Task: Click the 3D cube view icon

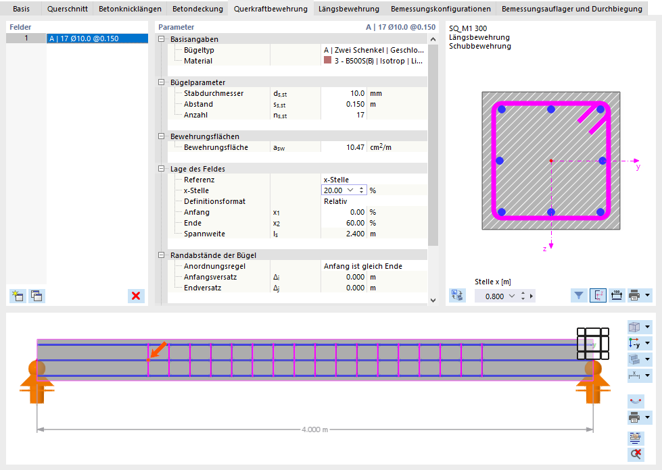Action: (634, 327)
